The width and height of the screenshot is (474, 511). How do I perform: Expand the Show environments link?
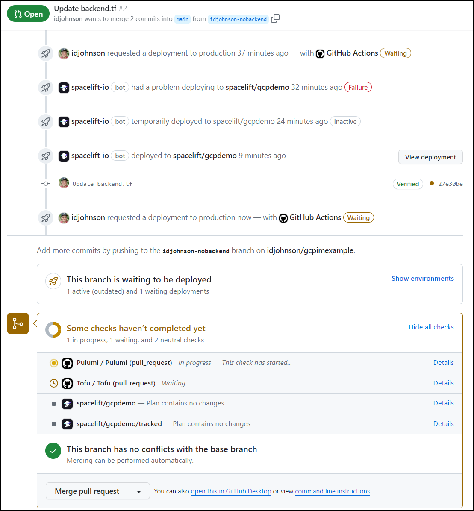click(422, 278)
